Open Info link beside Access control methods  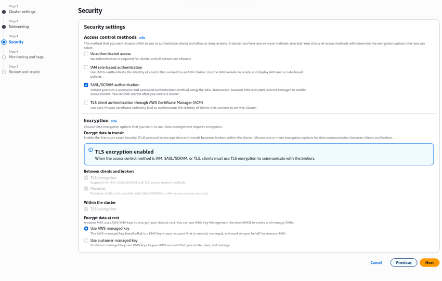click(142, 38)
